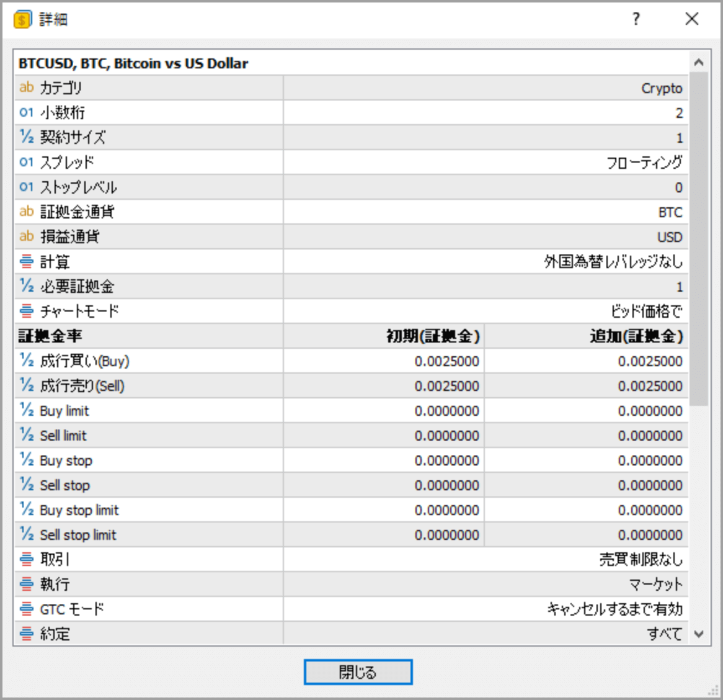Click 初期 value 0.0000000 for Buy limit

pos(446,411)
